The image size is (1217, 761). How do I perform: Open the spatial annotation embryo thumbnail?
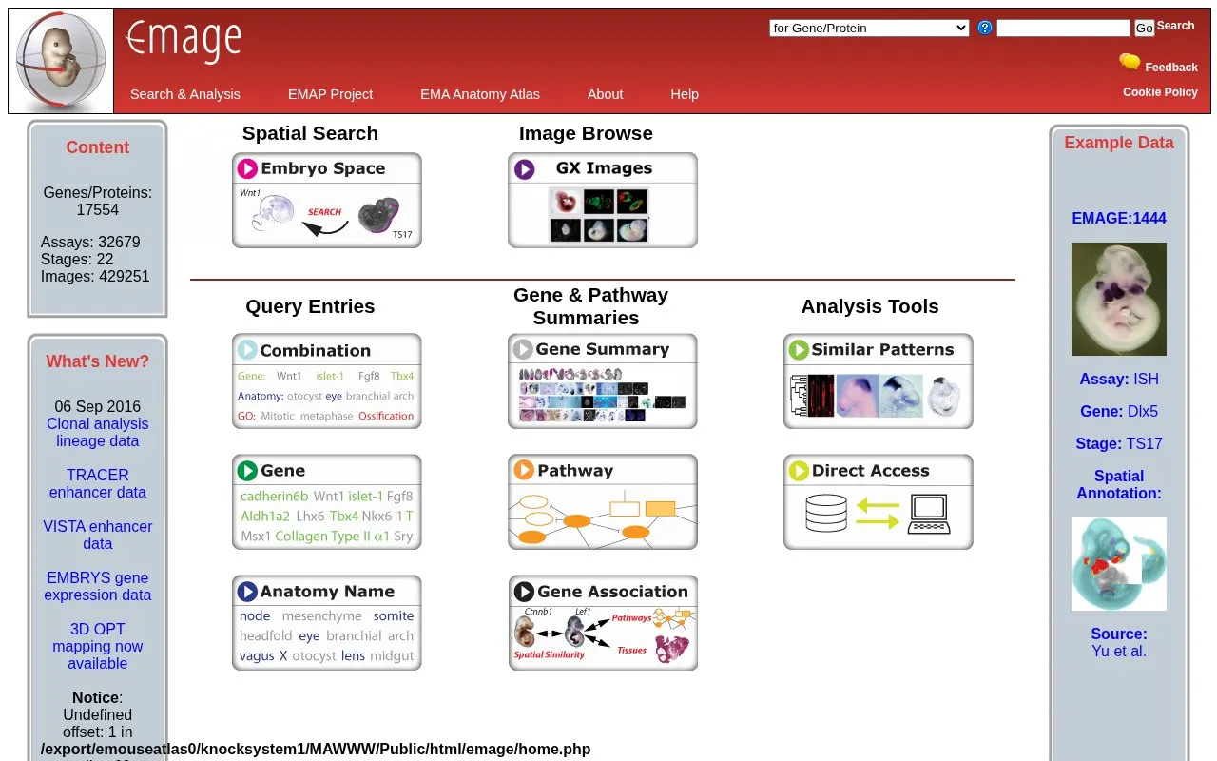click(1119, 564)
